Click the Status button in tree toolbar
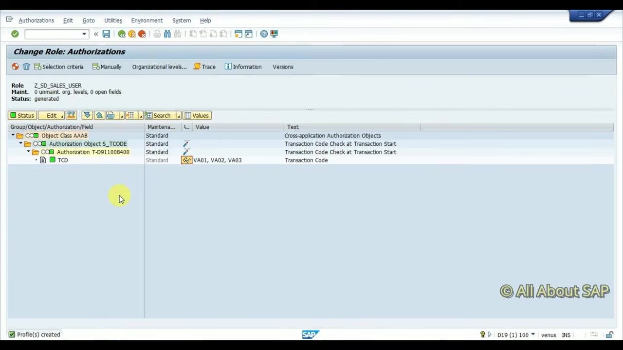This screenshot has height=350, width=623. [22, 116]
